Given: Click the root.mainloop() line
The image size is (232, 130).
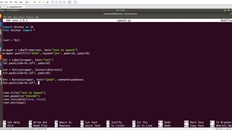Looking at the screenshot, I should coord(14,103).
